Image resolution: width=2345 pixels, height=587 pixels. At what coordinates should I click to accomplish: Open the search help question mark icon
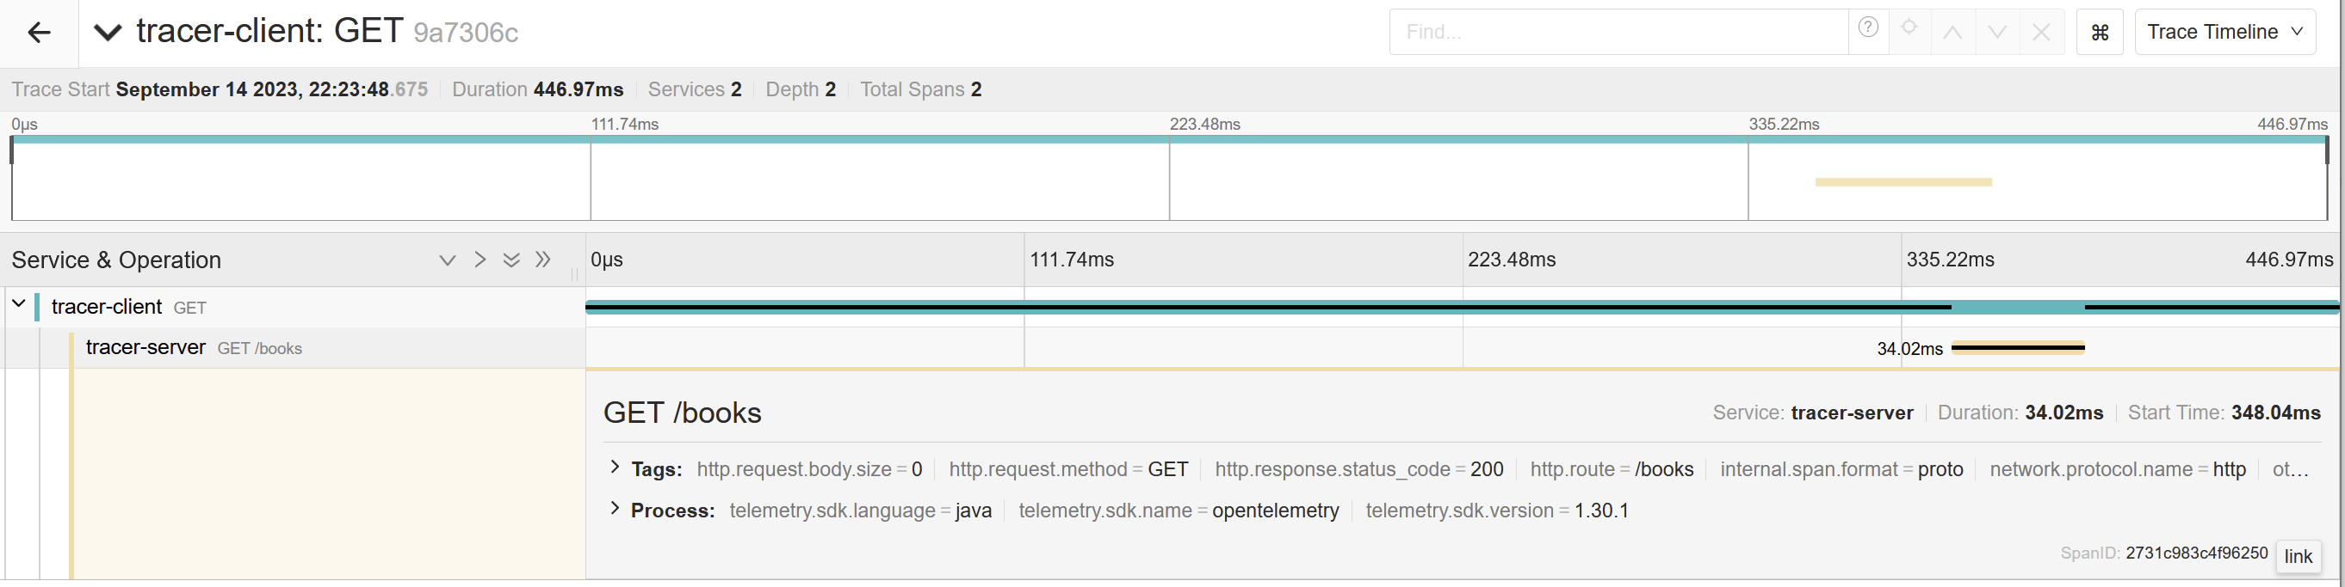(x=1868, y=28)
